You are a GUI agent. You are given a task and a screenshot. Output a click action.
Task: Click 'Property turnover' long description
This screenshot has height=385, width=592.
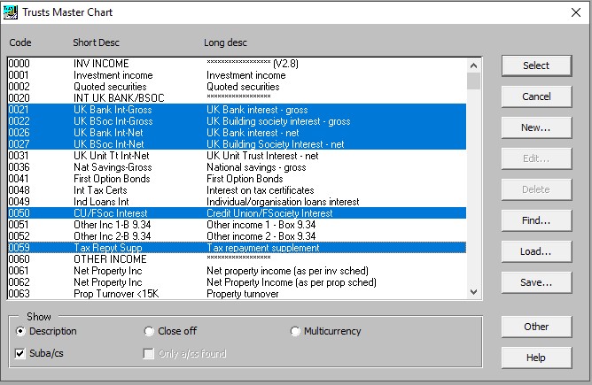point(243,294)
